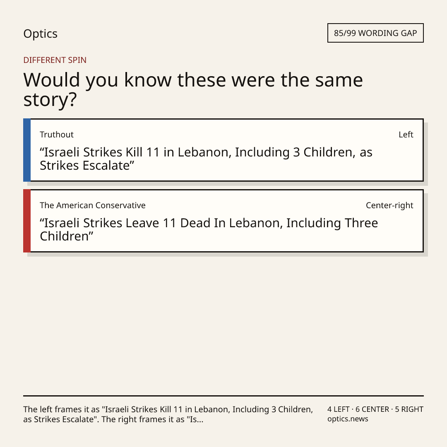Click the Optics logo text
Viewport: 447px width, 447px height.
[x=40, y=34]
